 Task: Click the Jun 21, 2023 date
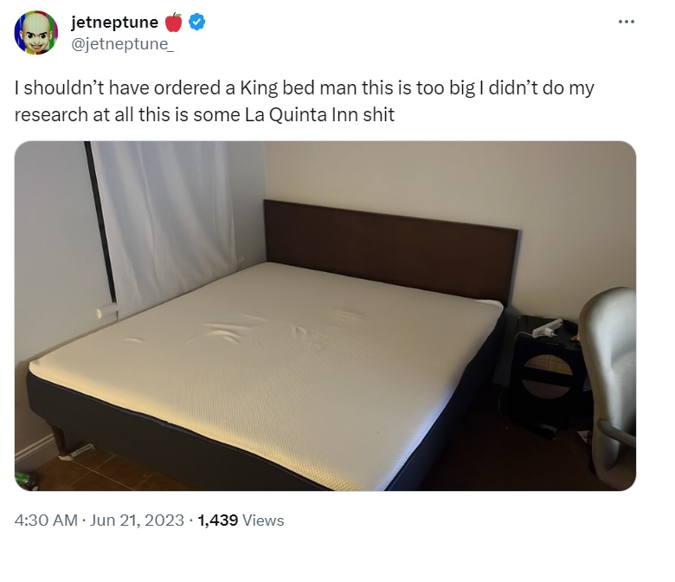click(x=138, y=520)
